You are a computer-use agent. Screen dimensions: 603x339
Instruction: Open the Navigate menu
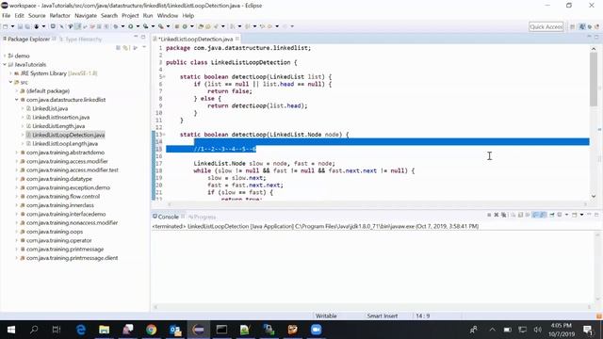86,16
